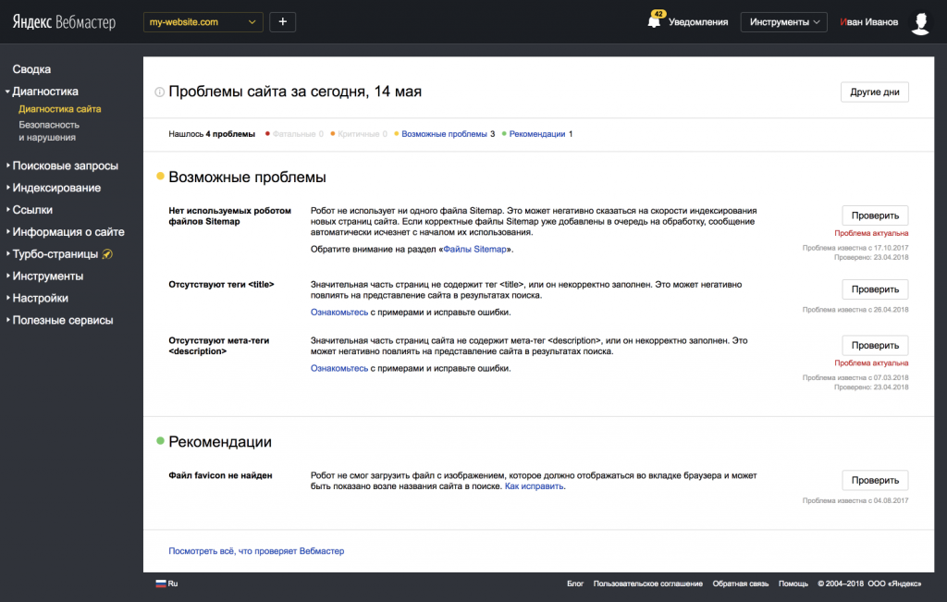The width and height of the screenshot is (947, 602).
Task: Expand Поисковые запросы sidebar section
Action: coord(65,166)
